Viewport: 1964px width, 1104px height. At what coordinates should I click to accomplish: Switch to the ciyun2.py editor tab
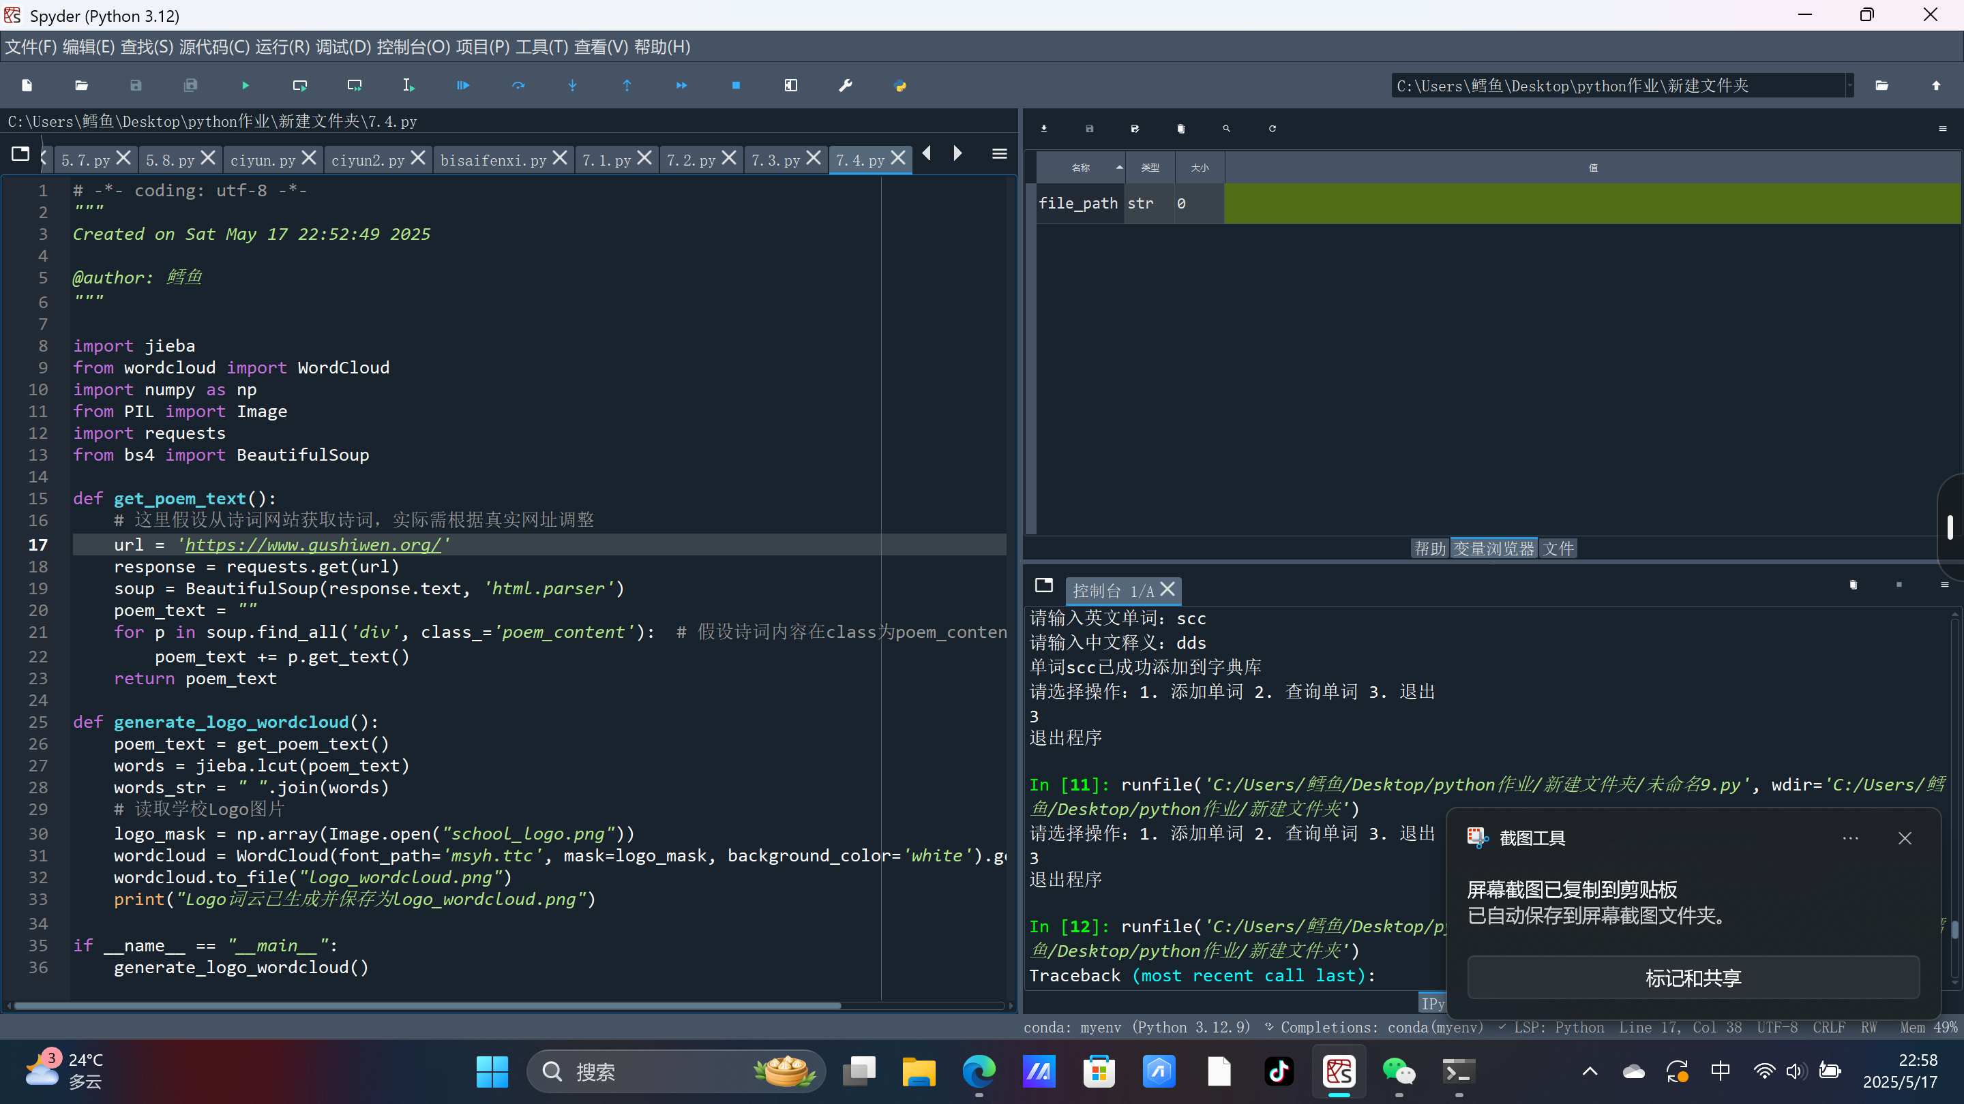pos(368,160)
